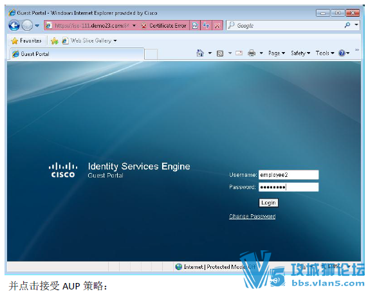Click the Print icon
Image resolution: width=368 pixels, height=292 pixels.
point(252,53)
